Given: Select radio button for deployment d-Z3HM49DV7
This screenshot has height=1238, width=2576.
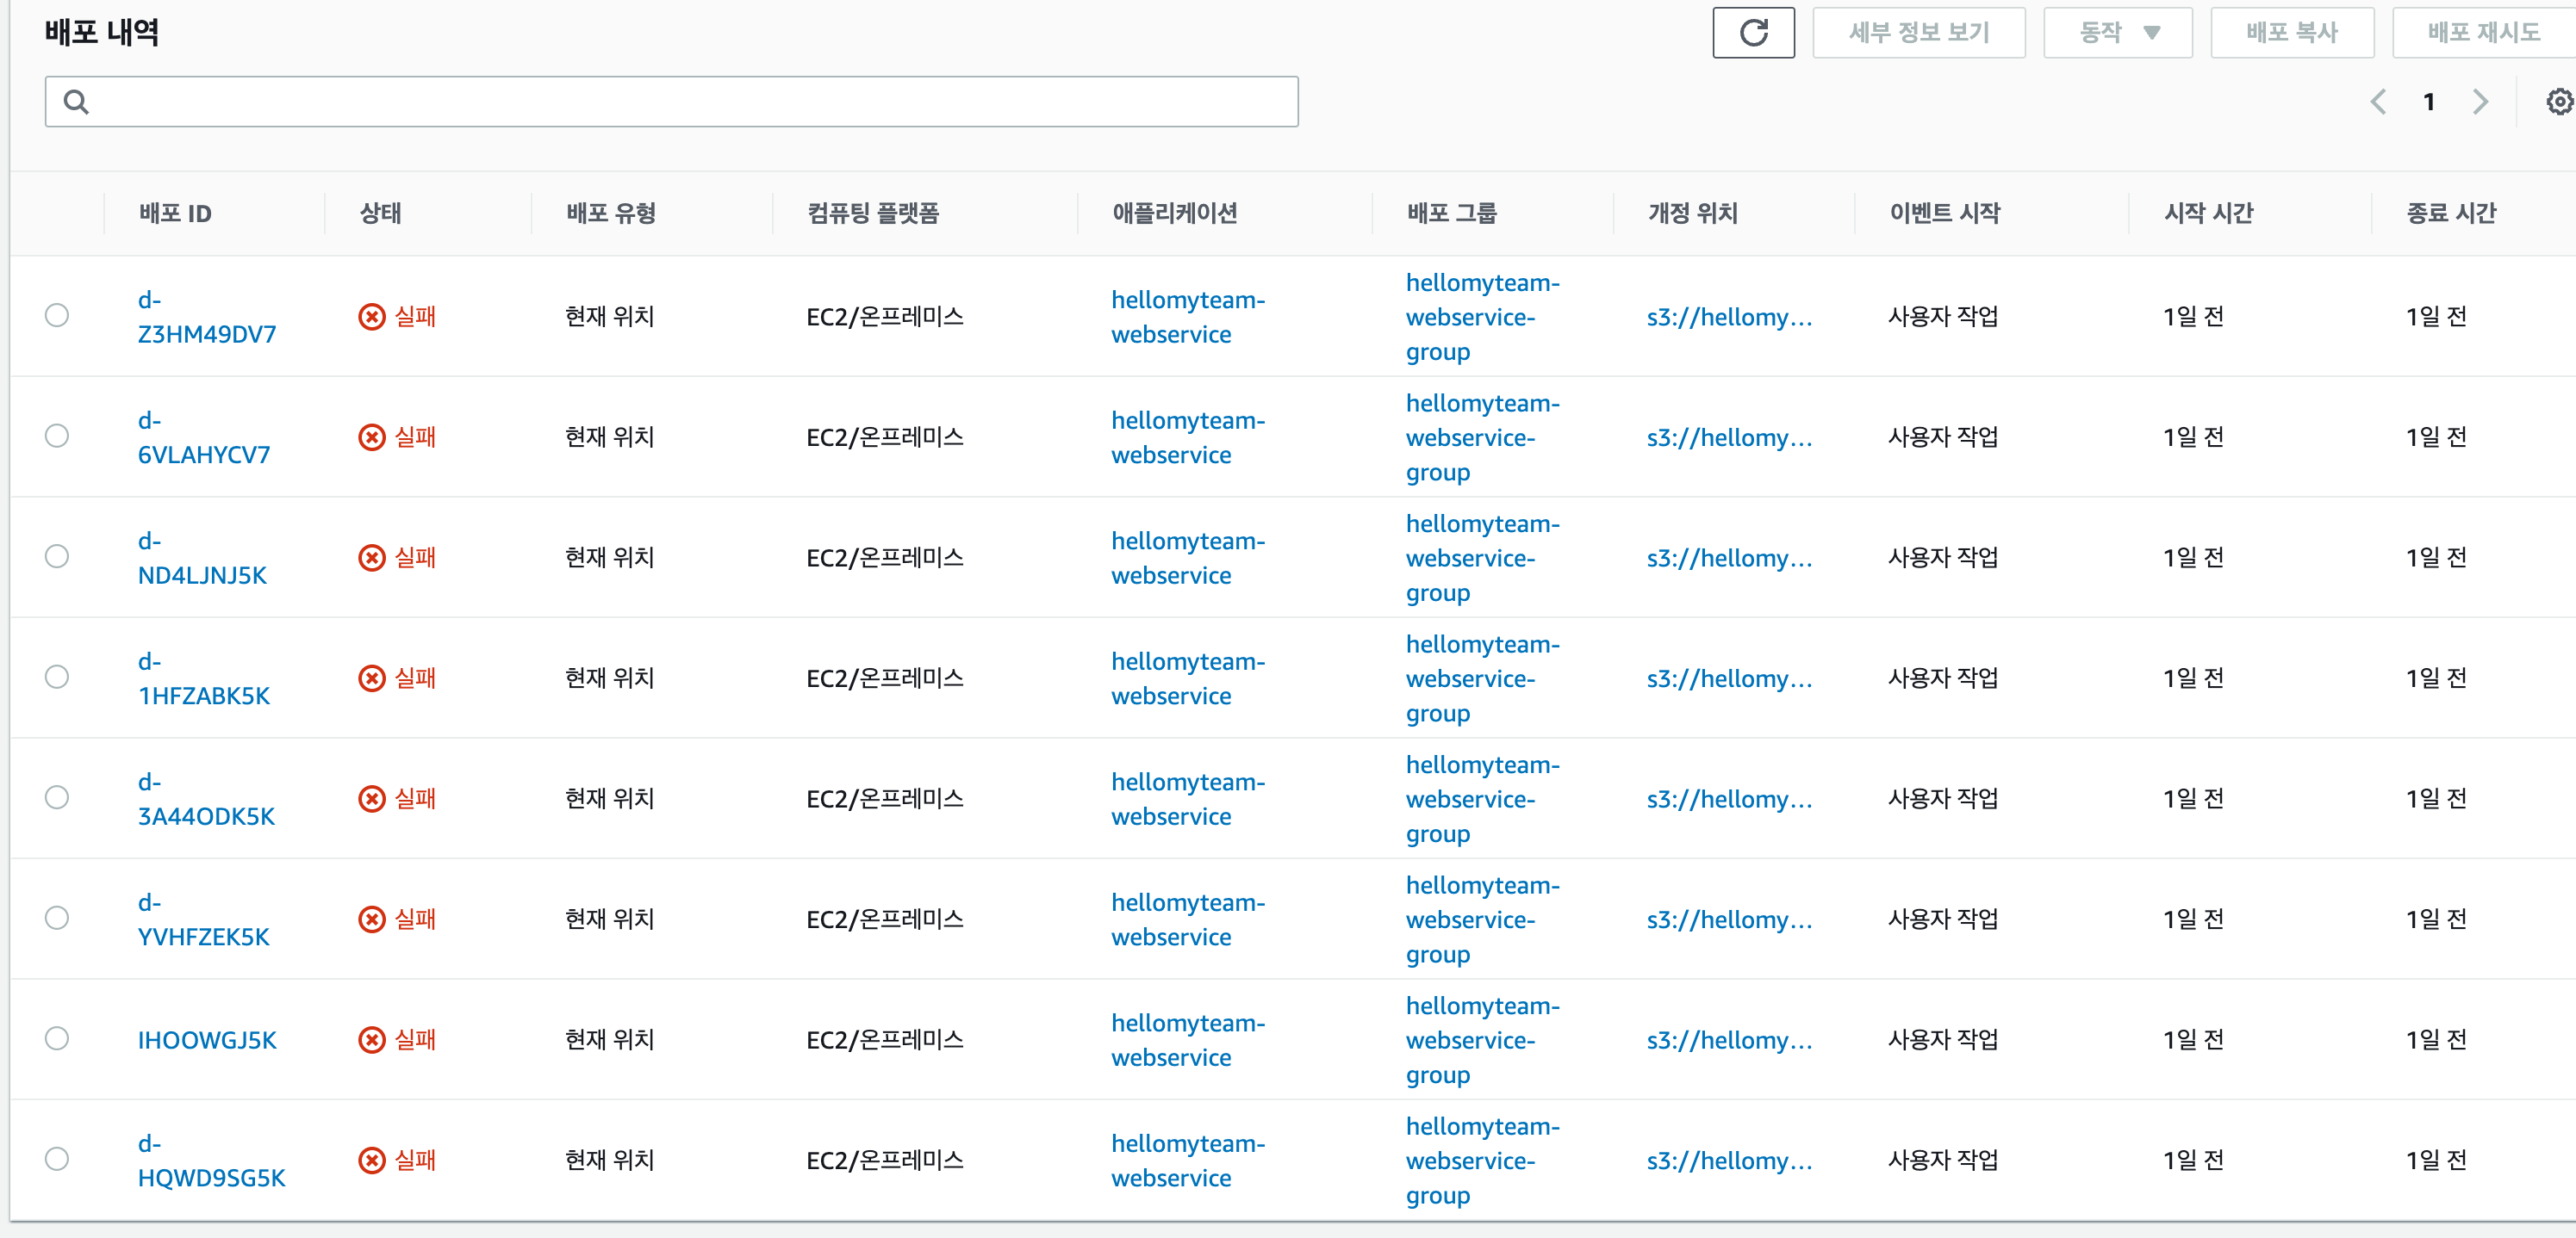Looking at the screenshot, I should tap(57, 316).
